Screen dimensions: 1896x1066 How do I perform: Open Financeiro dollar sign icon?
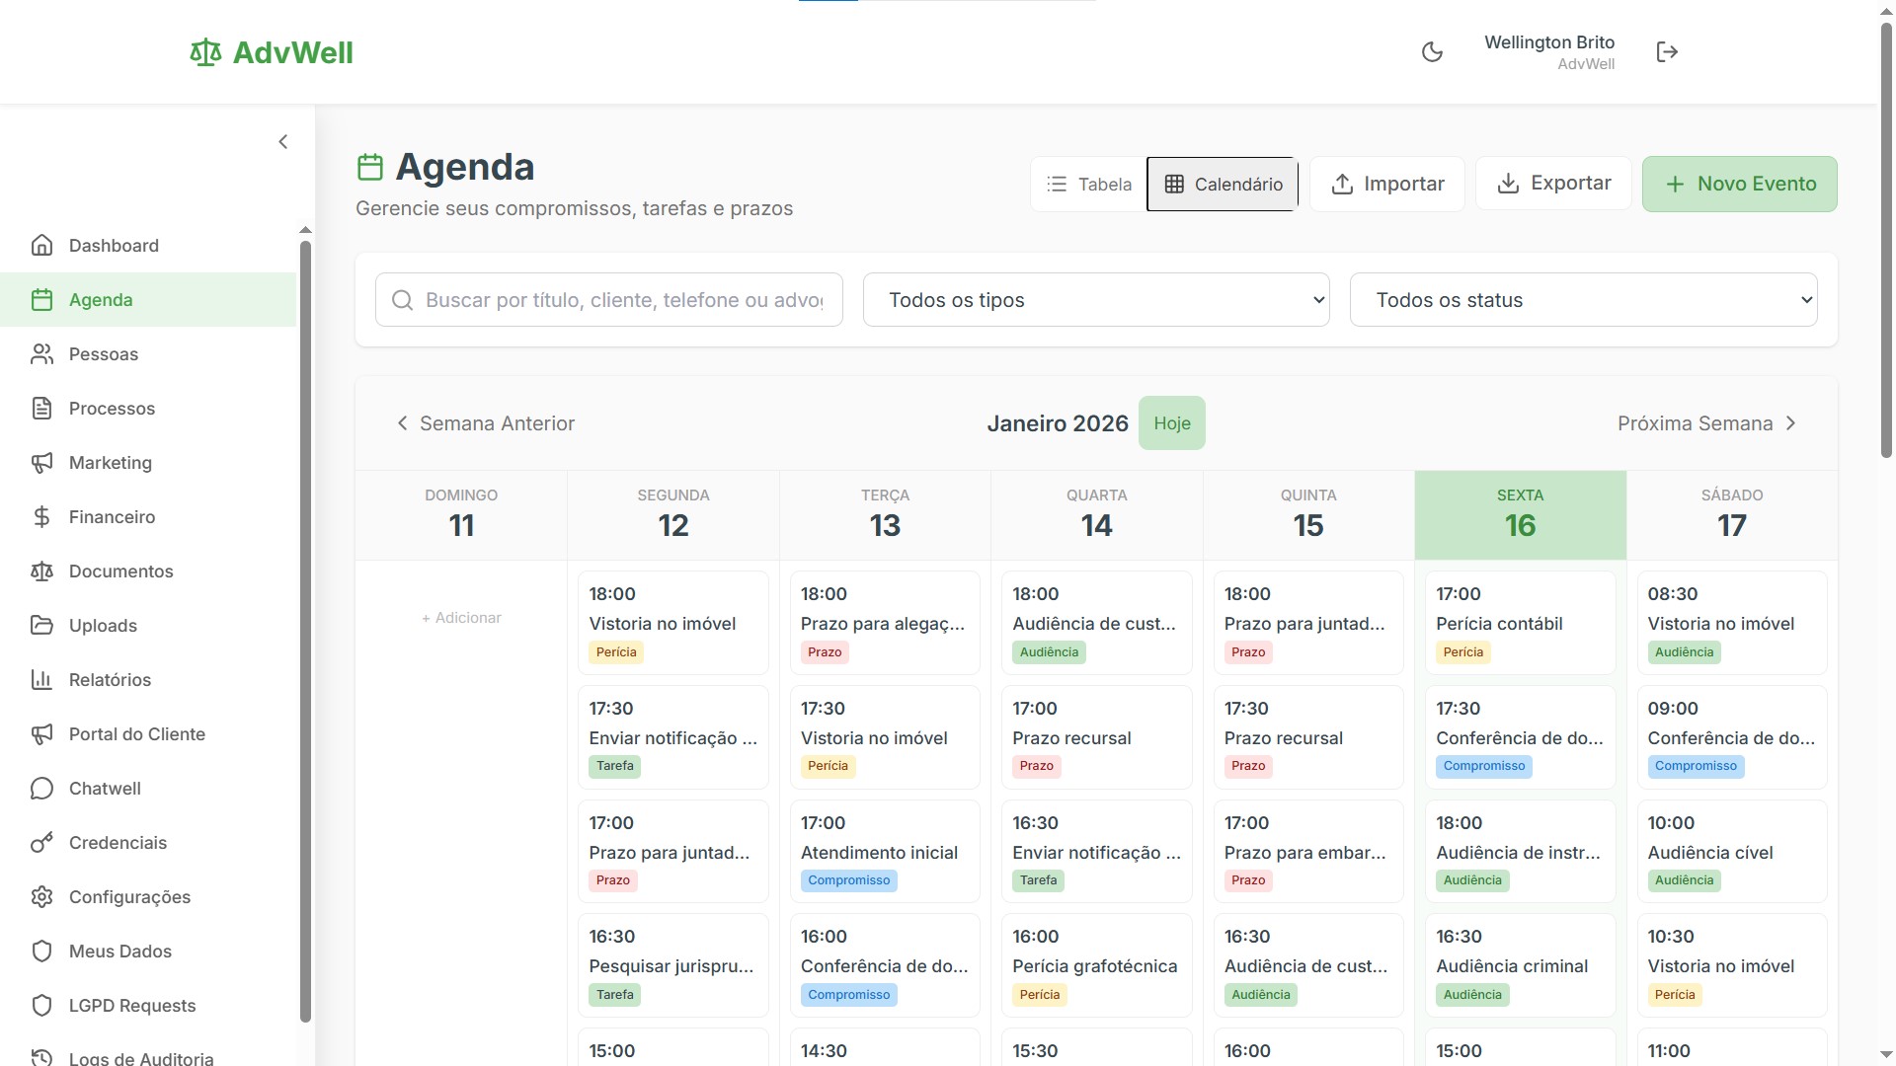(x=41, y=517)
